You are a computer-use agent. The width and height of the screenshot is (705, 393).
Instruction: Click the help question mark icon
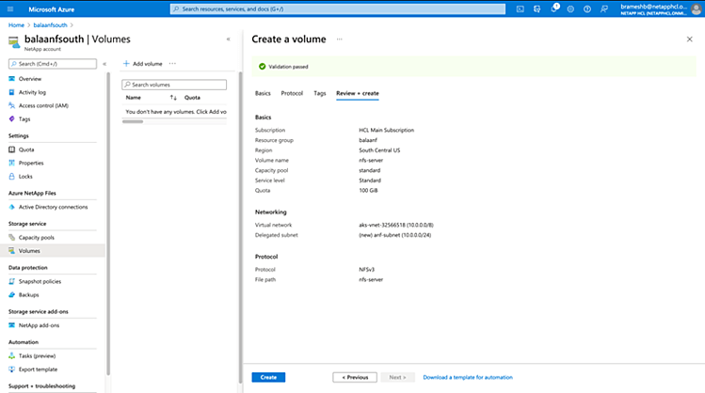(587, 8)
